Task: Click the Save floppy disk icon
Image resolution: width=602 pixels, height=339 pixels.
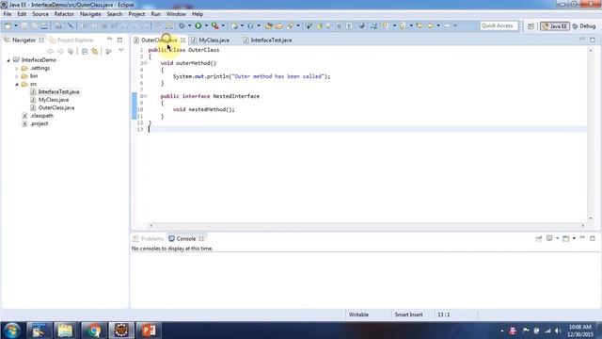Action: tap(24, 25)
